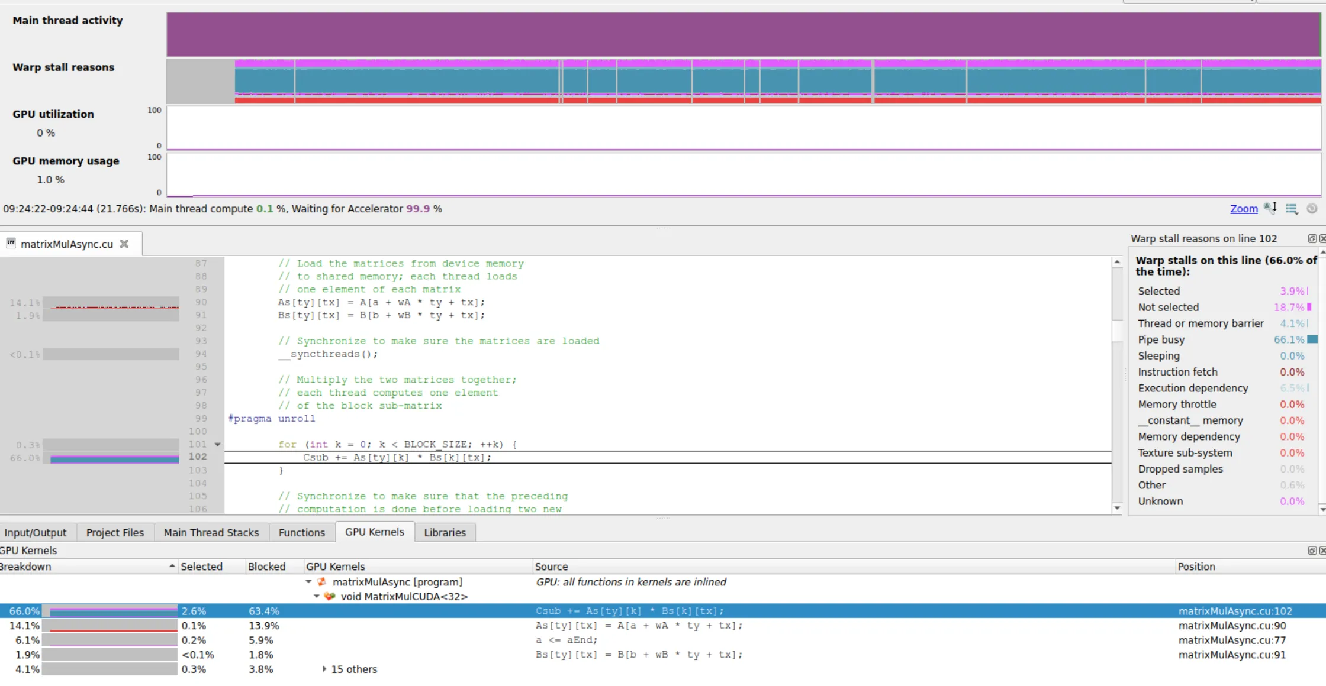1326x686 pixels.
Task: Collapse the matrixMulAsync [program] tree node
Action: tap(308, 583)
